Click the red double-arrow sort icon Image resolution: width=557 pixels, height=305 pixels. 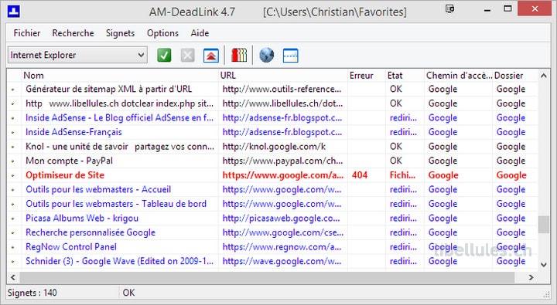click(x=211, y=56)
